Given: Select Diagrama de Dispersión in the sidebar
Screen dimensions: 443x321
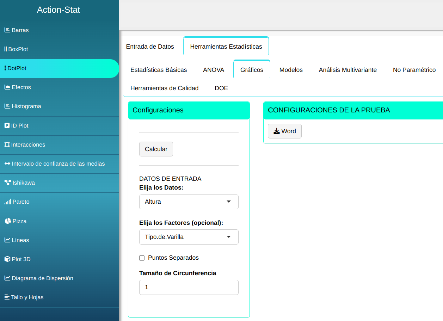Looking at the screenshot, I should pyautogui.click(x=42, y=278).
